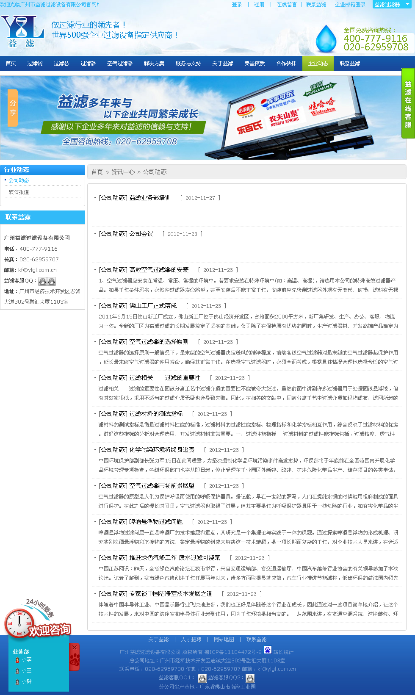Click the YL 益滤 company logo
Image resolution: width=415 pixels, height=695 pixels.
tap(22, 32)
